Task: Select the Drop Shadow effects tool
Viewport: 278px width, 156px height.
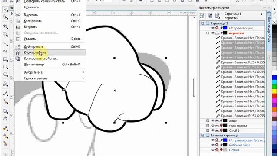Action: point(5,111)
